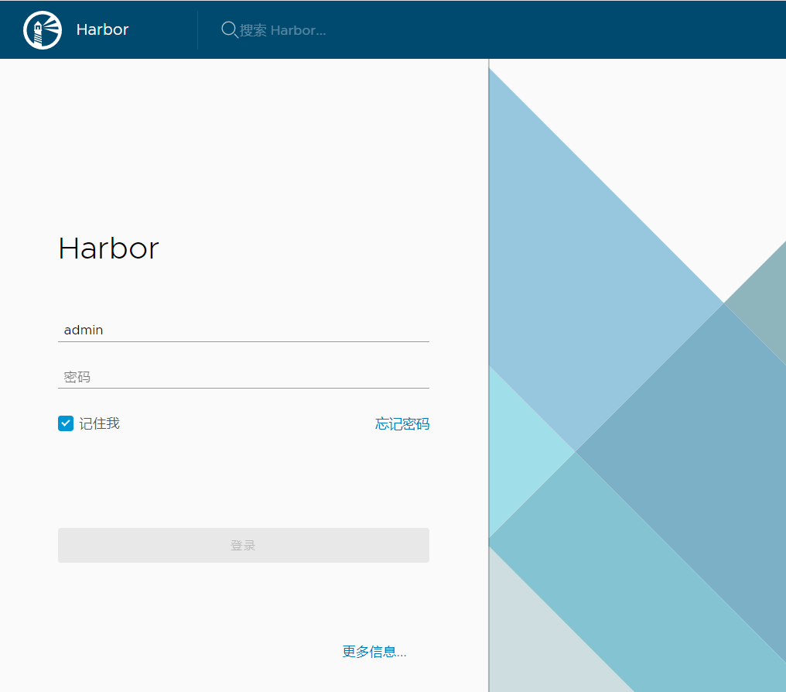Click the 记住我 label text

pos(99,423)
